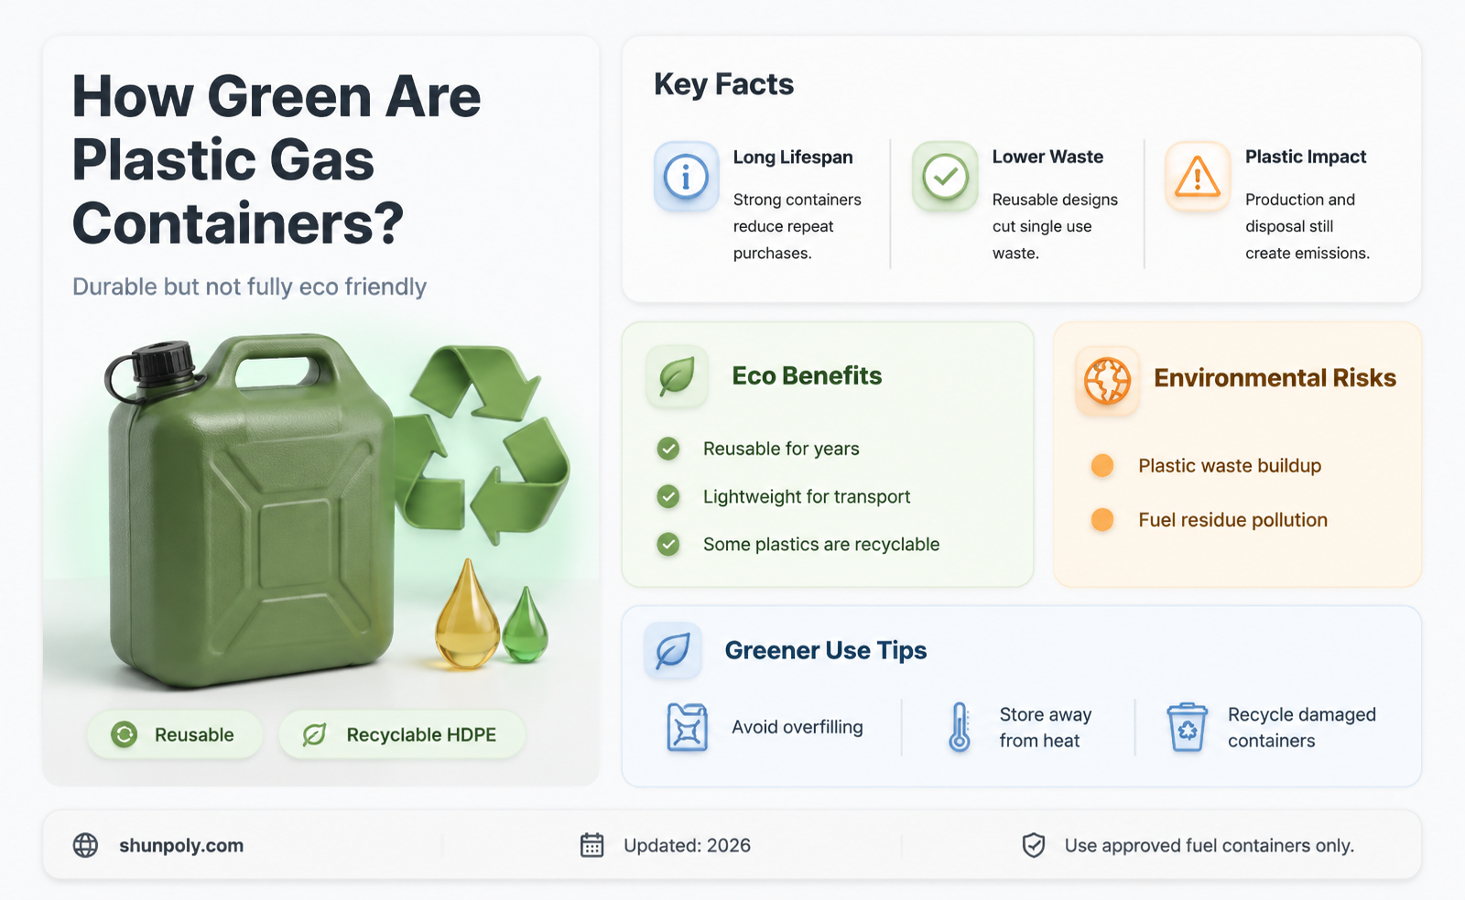Click the 'Plastic waste buildup' text
This screenshot has width=1465, height=900.
[1230, 466]
